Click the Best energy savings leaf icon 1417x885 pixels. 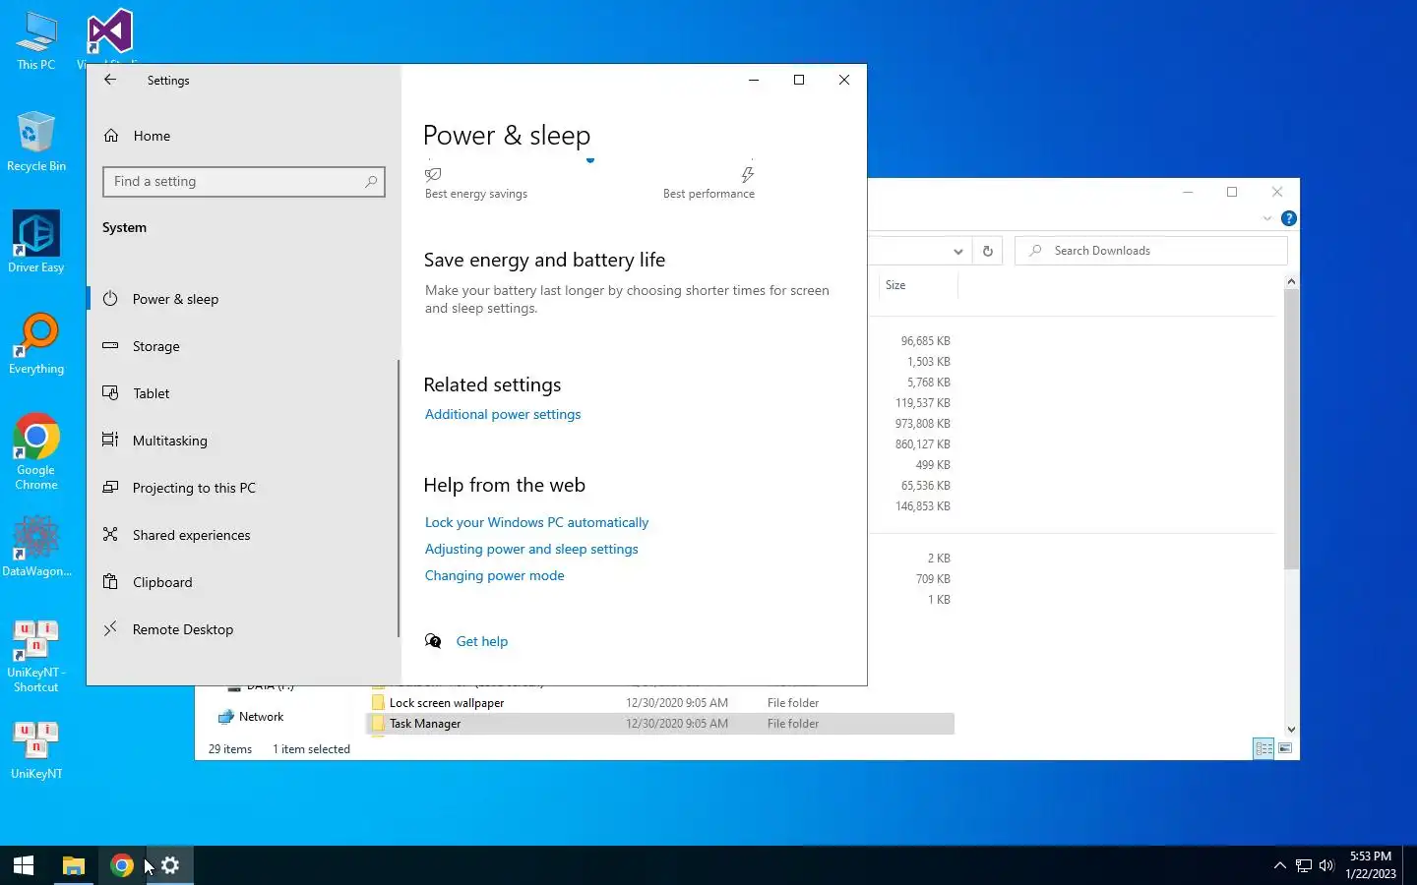click(x=433, y=174)
